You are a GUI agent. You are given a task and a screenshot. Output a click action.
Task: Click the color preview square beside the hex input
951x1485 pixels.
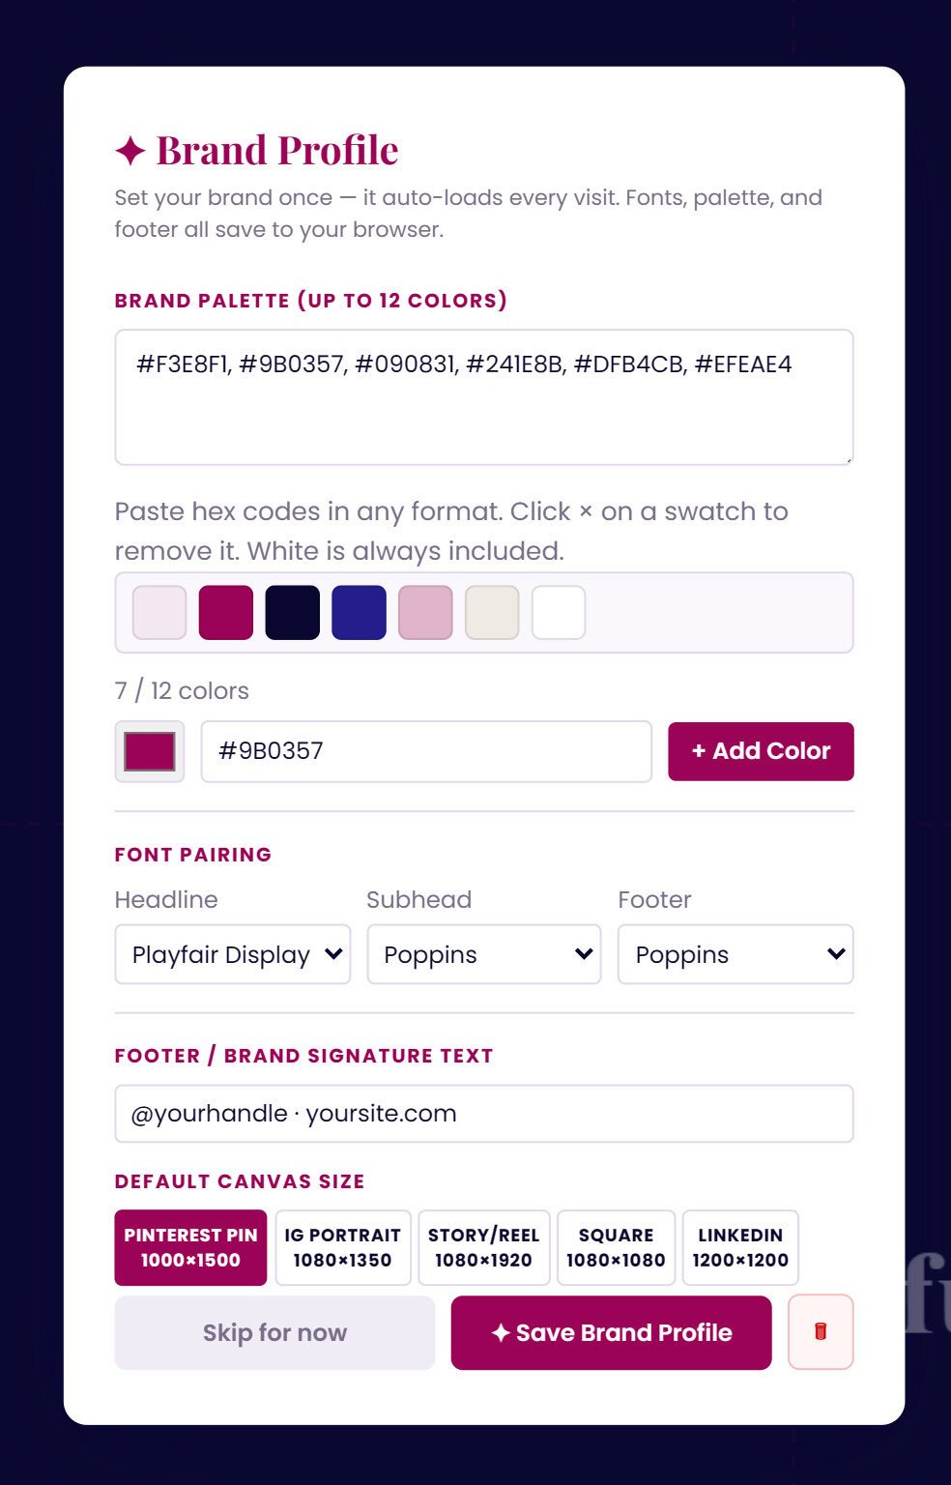[149, 751]
